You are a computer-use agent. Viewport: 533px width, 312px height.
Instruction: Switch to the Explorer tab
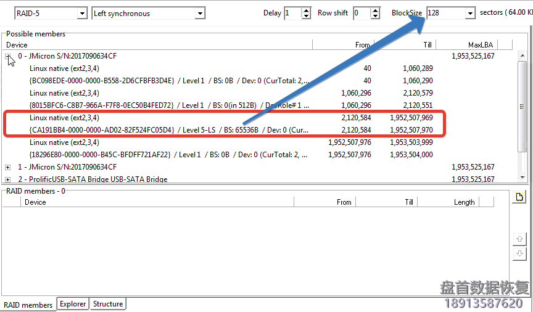(x=73, y=304)
